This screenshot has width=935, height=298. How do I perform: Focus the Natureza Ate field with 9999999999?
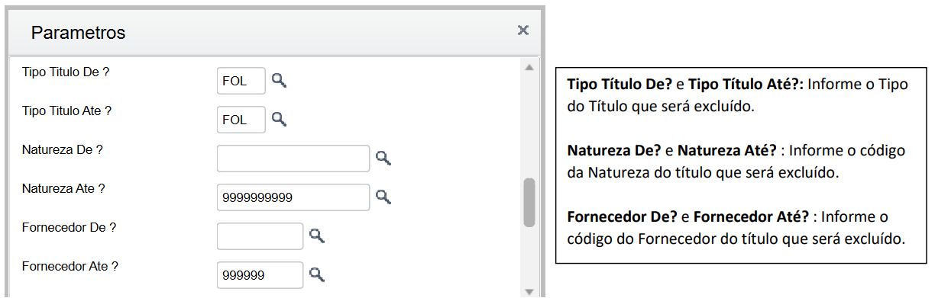point(293,197)
